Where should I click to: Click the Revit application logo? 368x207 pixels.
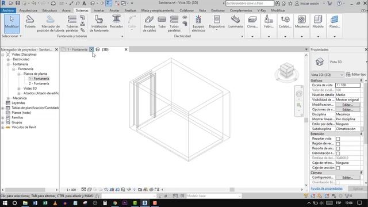point(3,3)
